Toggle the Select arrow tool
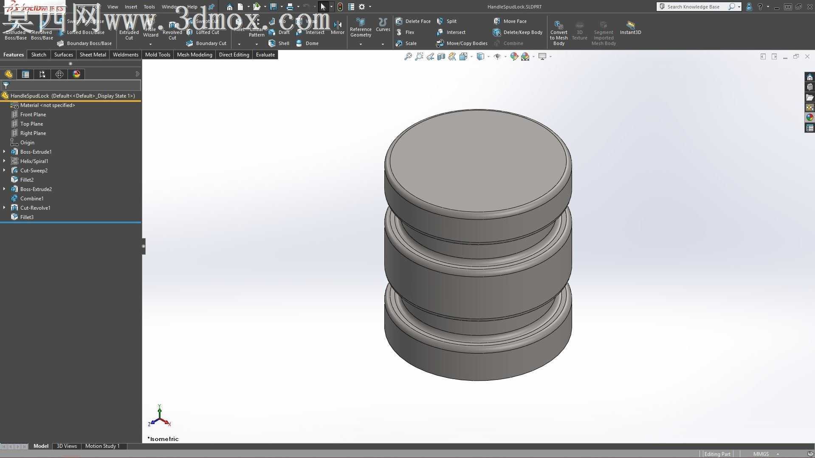This screenshot has width=815, height=458. (323, 7)
